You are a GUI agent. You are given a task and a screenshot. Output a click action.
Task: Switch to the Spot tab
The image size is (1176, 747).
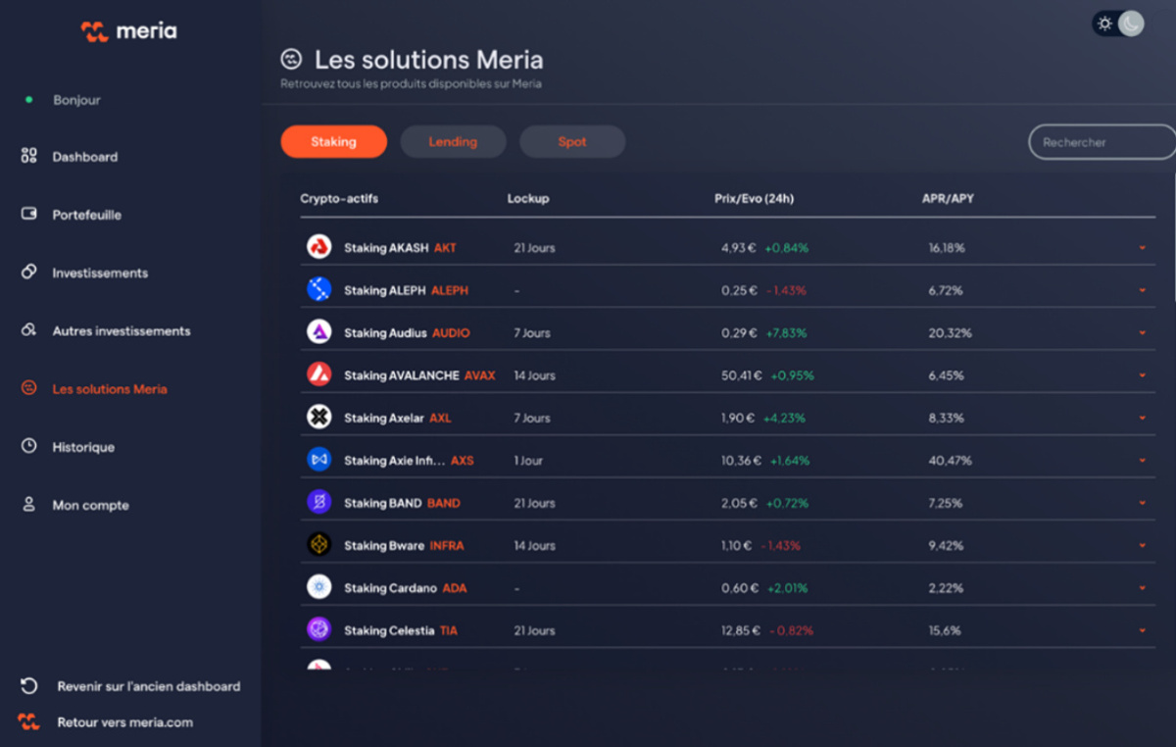click(572, 142)
